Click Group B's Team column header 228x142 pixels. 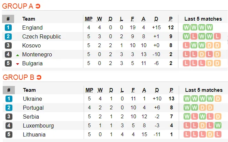tap(29, 90)
